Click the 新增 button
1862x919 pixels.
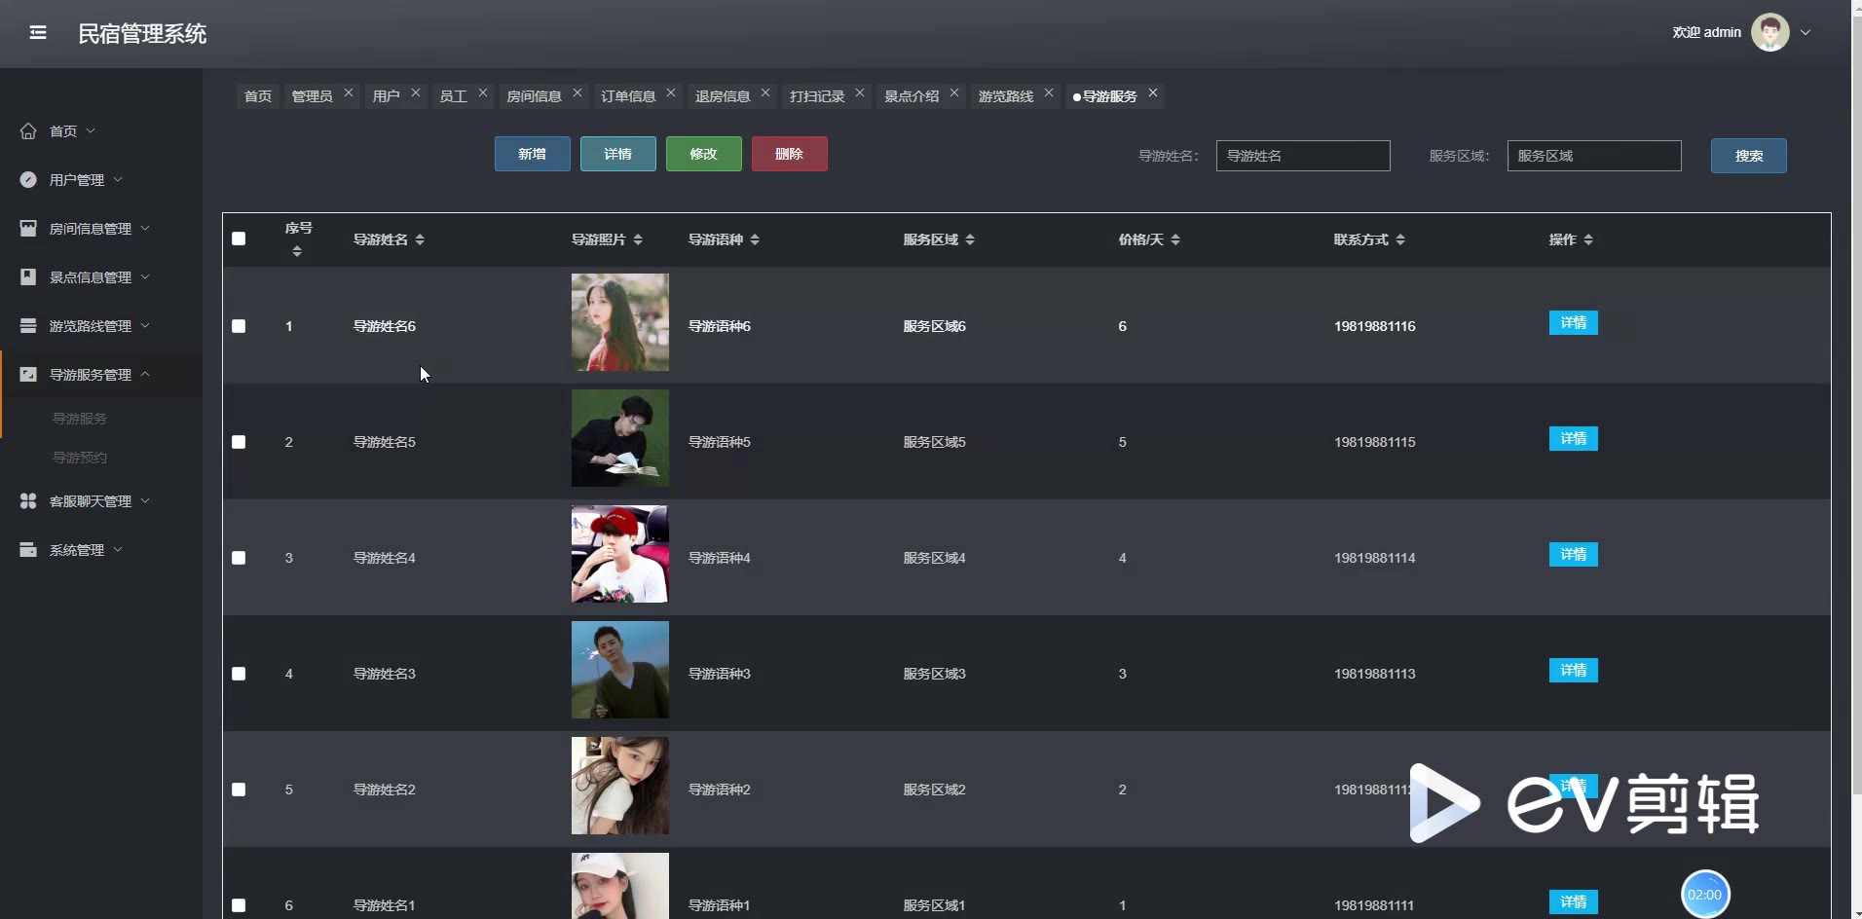[533, 154]
